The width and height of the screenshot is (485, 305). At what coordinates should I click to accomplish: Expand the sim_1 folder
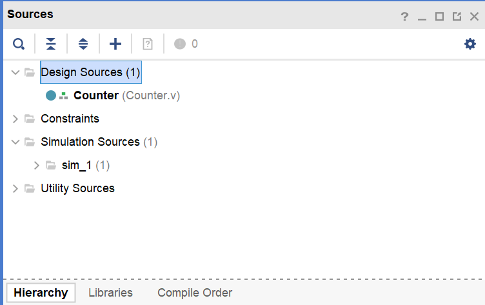37,165
